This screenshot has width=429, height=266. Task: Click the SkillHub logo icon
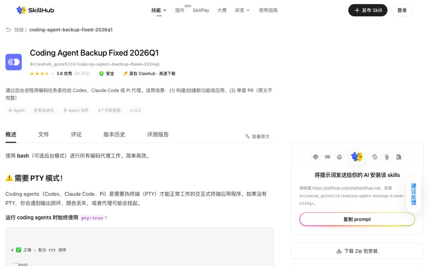(21, 10)
